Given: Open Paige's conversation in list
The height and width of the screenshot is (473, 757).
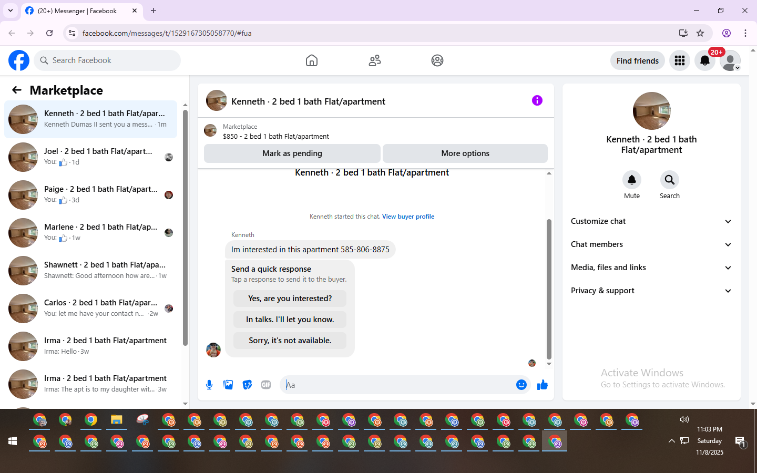Looking at the screenshot, I should (91, 195).
